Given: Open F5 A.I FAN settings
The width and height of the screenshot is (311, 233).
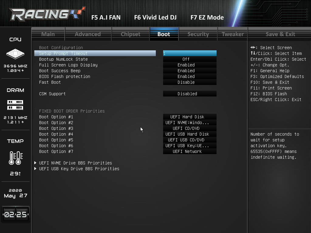Looking at the screenshot, I should (106, 17).
